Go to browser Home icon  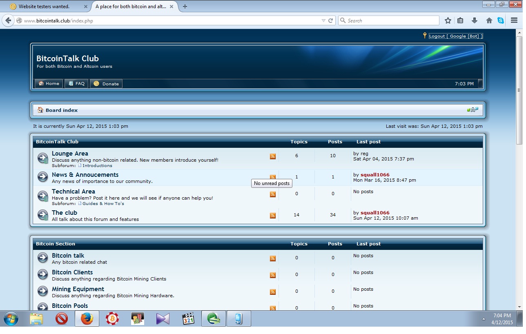489,20
